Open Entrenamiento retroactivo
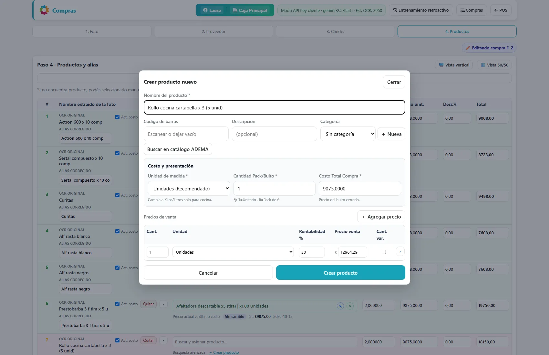The image size is (549, 355). coord(421,10)
